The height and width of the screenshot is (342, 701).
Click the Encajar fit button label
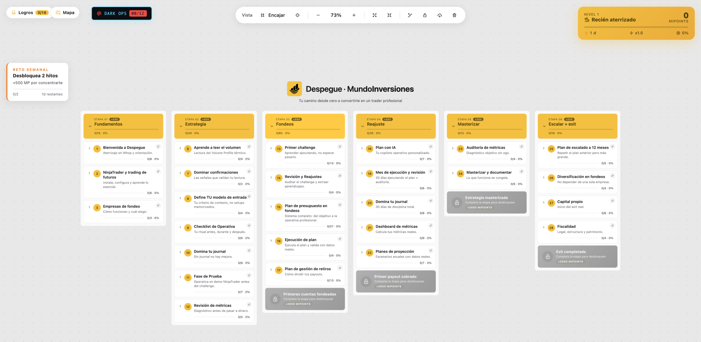pos(277,15)
